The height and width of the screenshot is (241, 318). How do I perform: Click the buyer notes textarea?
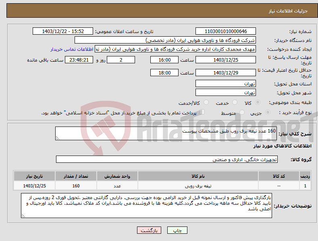[146, 206]
